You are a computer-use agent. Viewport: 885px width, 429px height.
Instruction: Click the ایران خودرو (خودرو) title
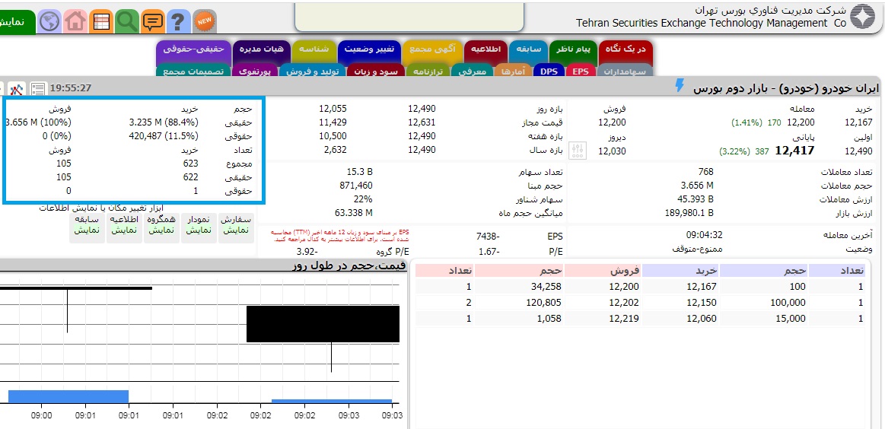[x=785, y=89]
